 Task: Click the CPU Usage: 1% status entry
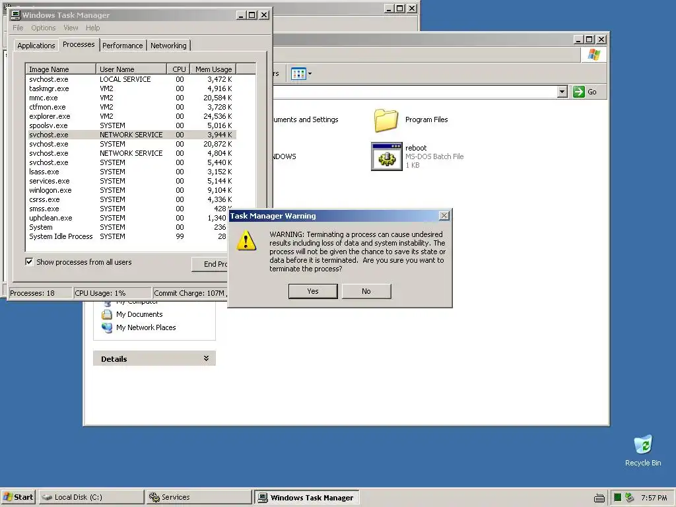click(x=112, y=293)
